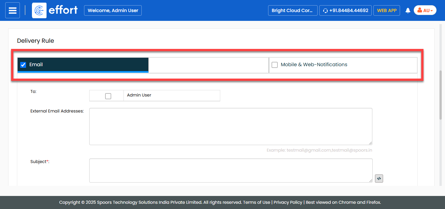Viewport: 445px width, 209px height.
Task: Click the Welcome, Admin User button
Action: 113,10
